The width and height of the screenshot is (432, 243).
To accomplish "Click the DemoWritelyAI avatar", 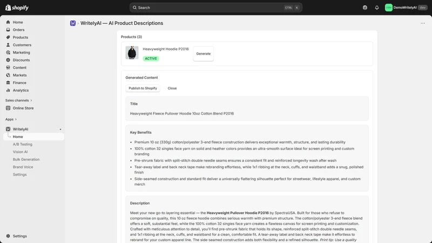I will 388,8.
